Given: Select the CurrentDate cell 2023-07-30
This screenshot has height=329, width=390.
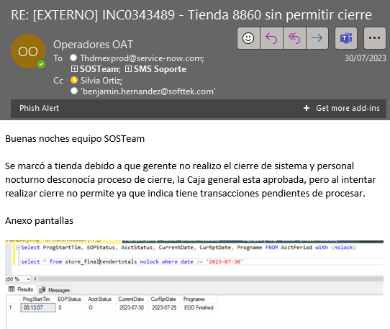Looking at the screenshot, I should pos(132,307).
